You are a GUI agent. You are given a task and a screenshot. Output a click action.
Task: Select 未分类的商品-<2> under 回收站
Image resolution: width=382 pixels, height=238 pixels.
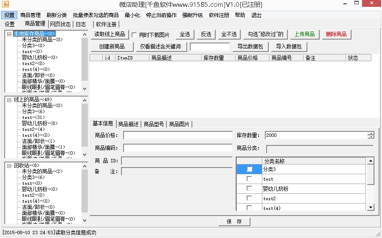42,171
